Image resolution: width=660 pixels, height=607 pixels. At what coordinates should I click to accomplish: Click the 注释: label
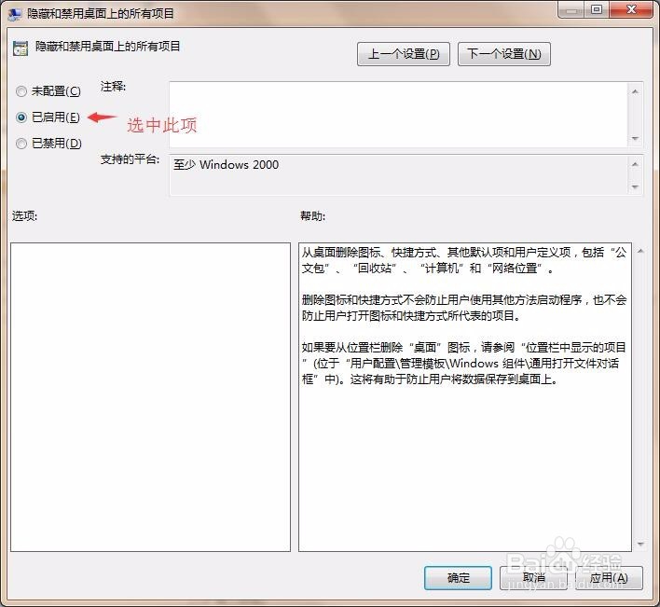click(113, 87)
